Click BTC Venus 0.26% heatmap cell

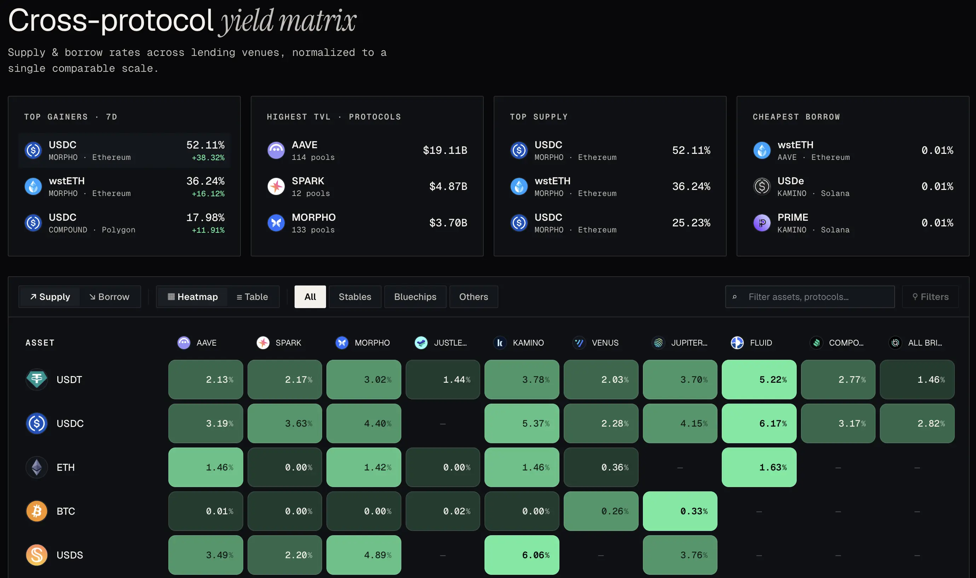(x=601, y=511)
